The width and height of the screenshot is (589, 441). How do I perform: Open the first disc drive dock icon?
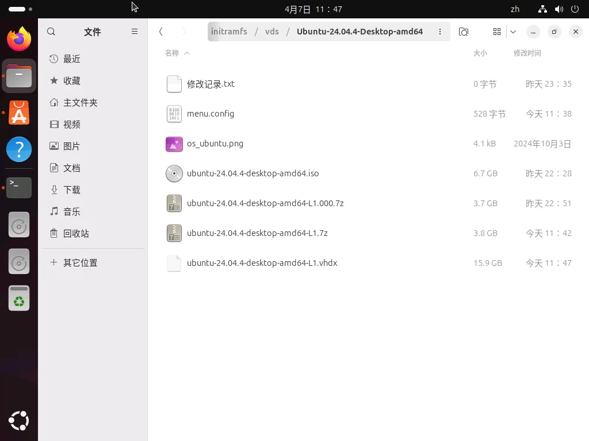(19, 225)
